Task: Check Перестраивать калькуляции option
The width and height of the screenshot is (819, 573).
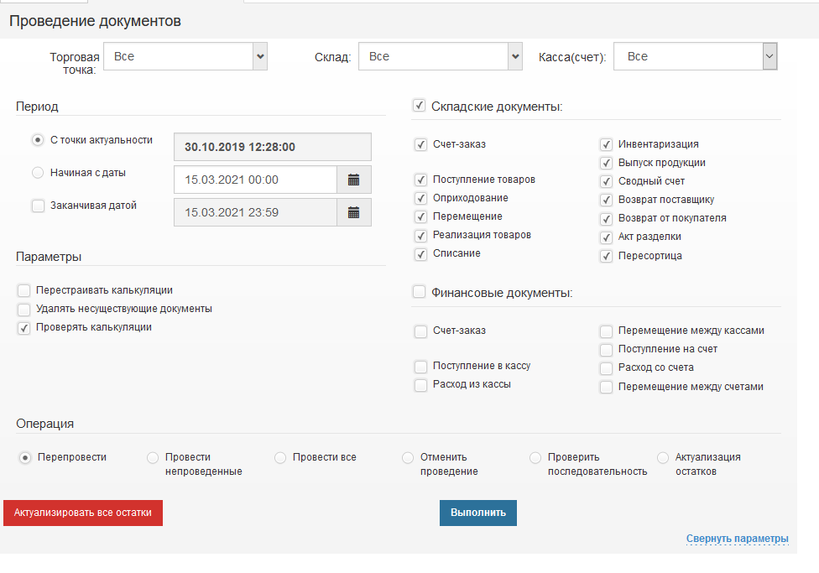Action: (23, 290)
